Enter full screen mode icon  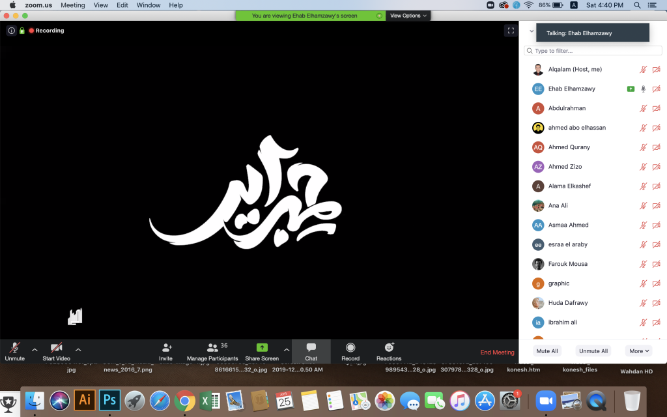coord(511,31)
